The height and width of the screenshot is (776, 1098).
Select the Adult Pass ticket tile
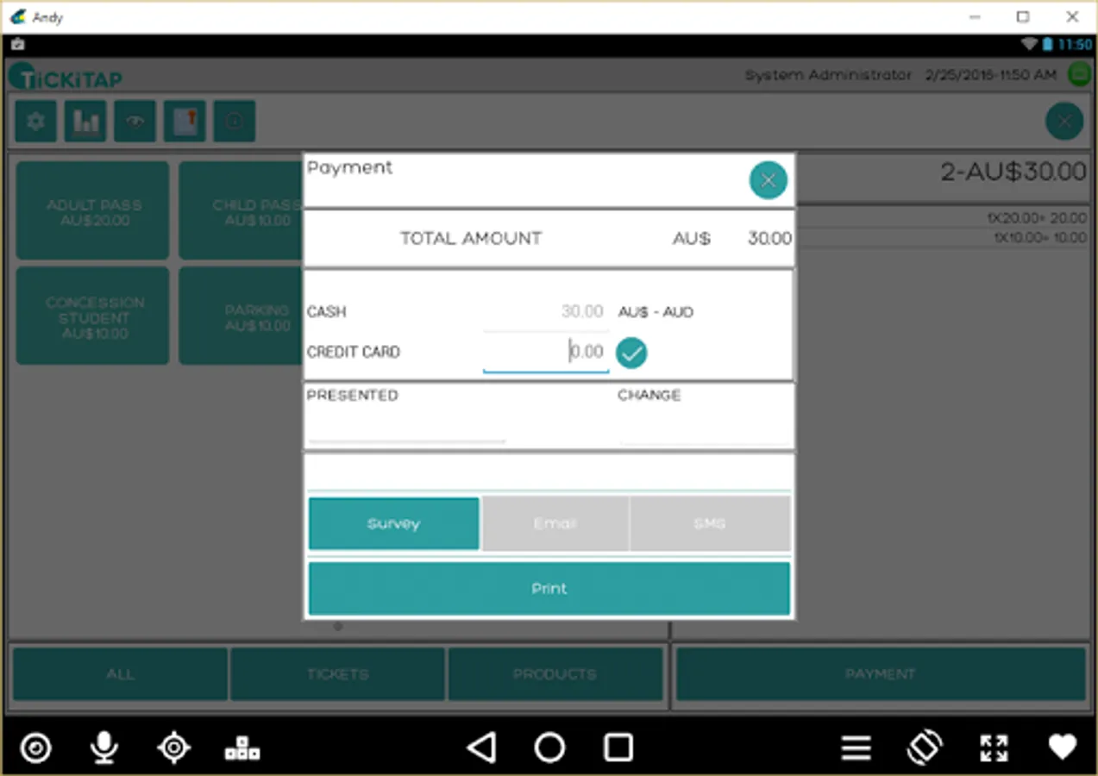pos(93,210)
